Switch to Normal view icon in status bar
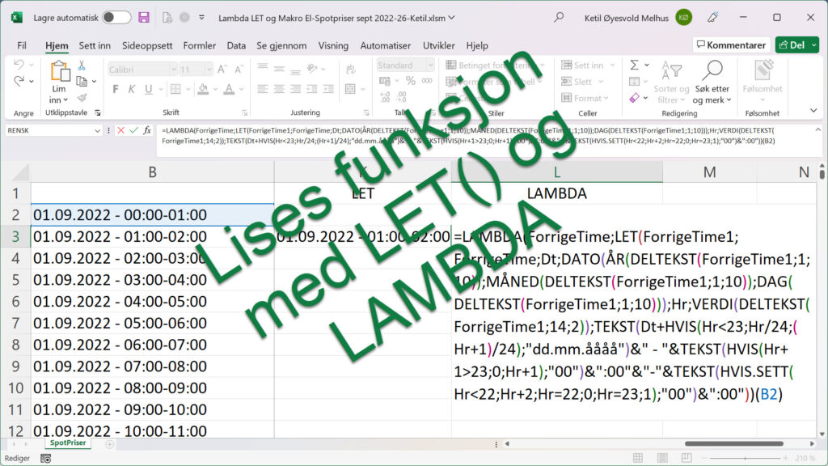The height and width of the screenshot is (466, 828). point(638,458)
